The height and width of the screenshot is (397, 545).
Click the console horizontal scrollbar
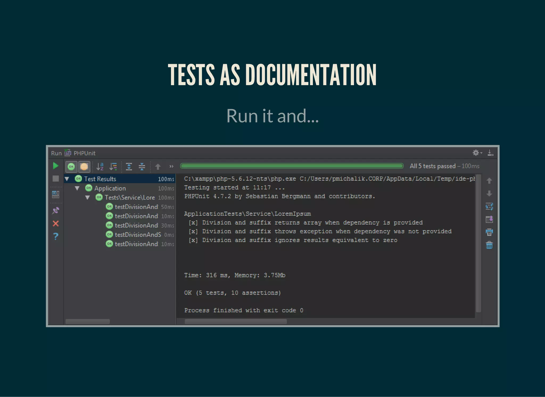(x=236, y=321)
